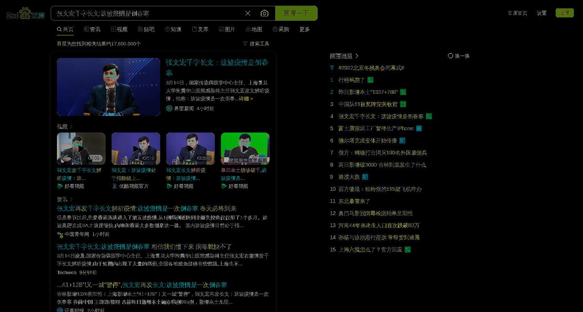Open the 地图 tab
The height and width of the screenshot is (312, 583).
[x=254, y=29]
